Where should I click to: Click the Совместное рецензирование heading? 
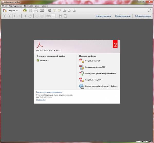49,92
